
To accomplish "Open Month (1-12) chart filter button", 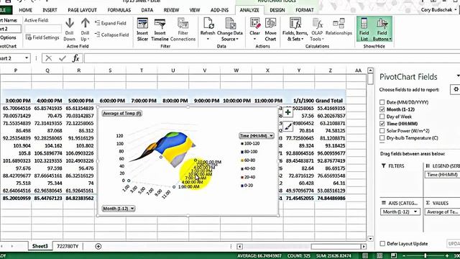I will [118, 209].
